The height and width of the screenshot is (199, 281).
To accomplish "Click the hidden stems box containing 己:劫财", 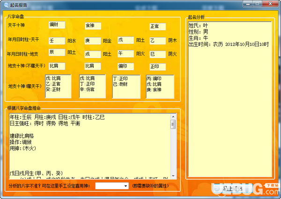I will click(x=126, y=87).
